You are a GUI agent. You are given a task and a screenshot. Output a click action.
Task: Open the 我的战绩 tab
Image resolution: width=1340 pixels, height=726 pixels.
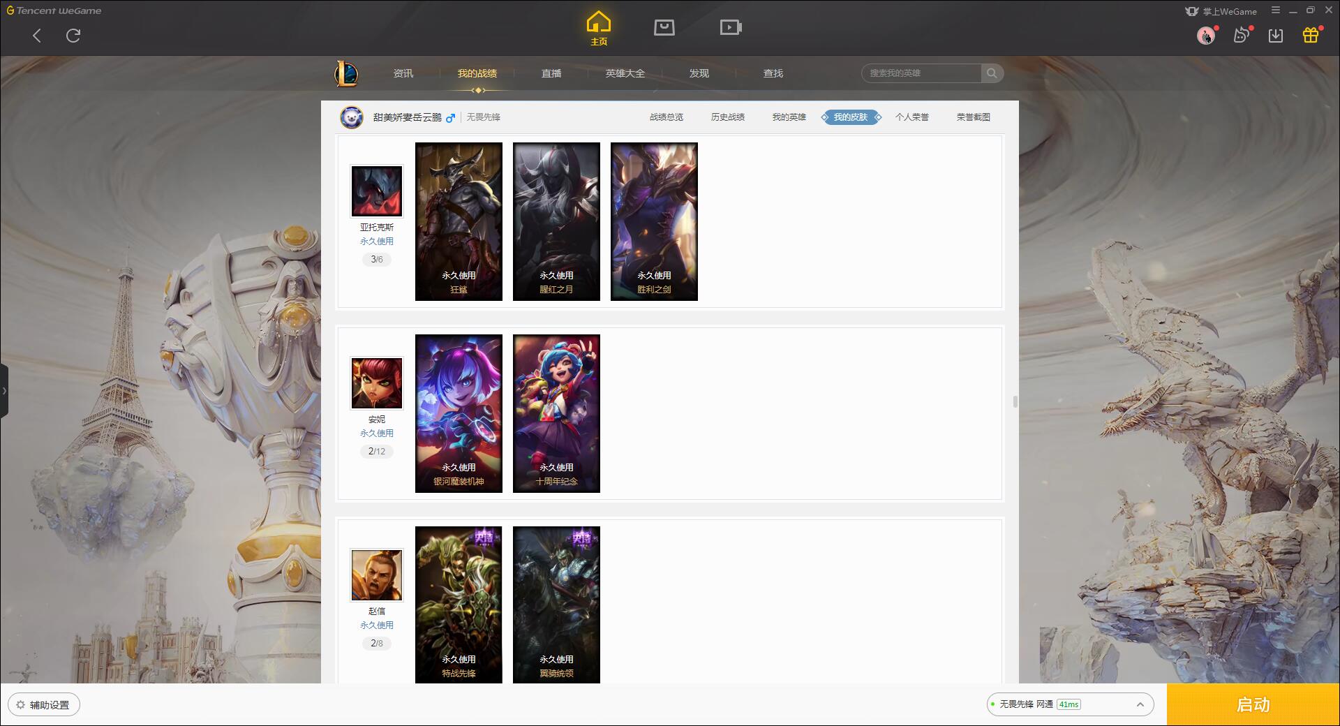coord(477,73)
